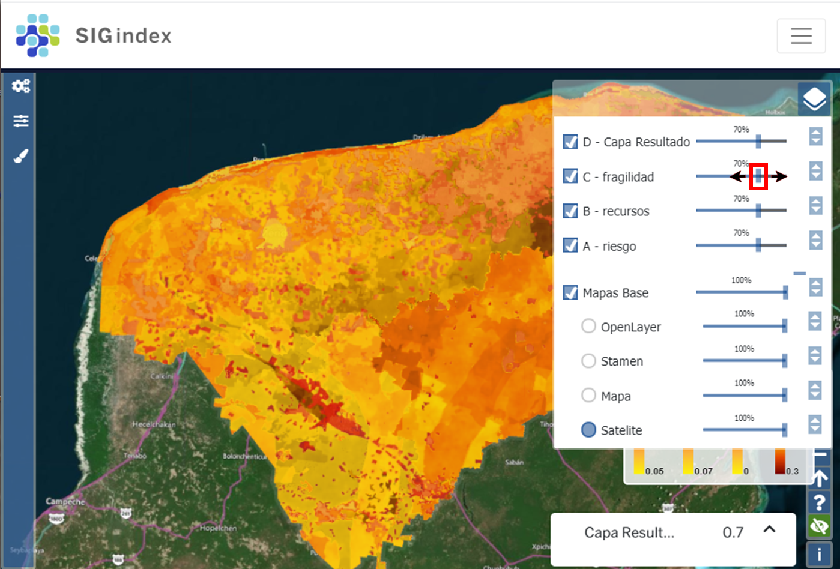The height and width of the screenshot is (569, 840).
Task: Click reorder arrows for A - riesgo
Action: [815, 240]
